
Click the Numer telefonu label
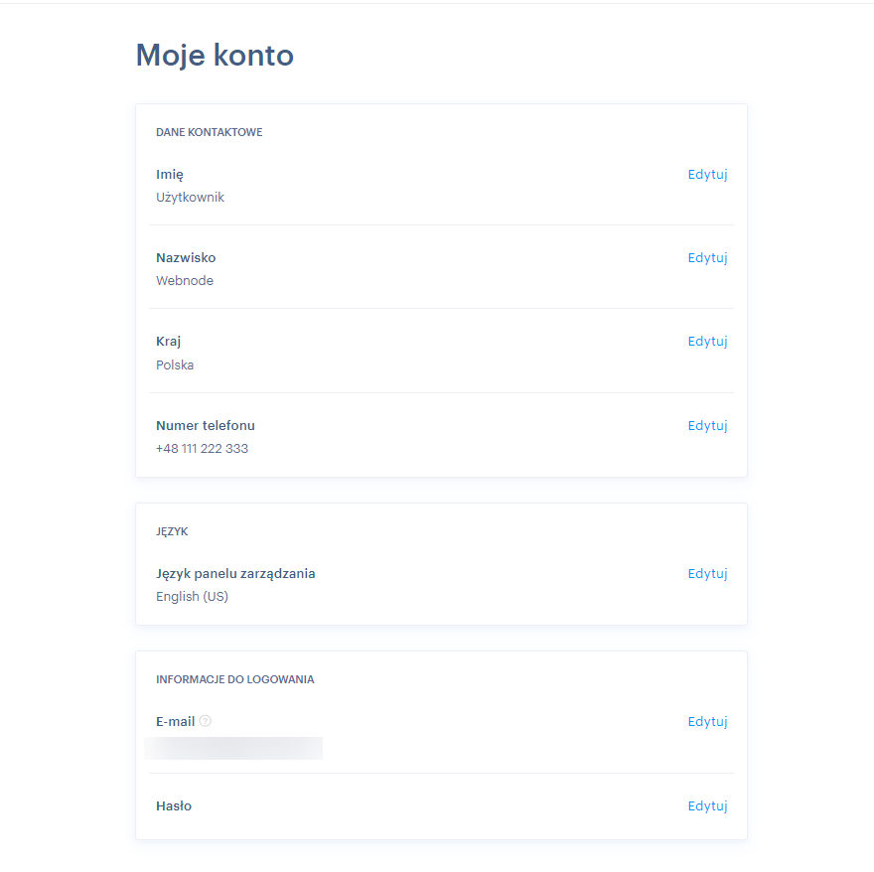tap(206, 425)
